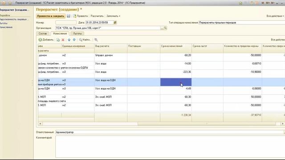
Task: Switch to the Состав tab
Action: [x=43, y=34]
